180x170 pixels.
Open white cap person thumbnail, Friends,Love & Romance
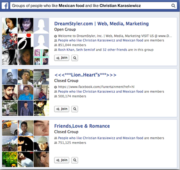pos(41,144)
